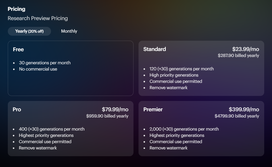
Task: Click the High priority generations item
Action: click(x=174, y=75)
